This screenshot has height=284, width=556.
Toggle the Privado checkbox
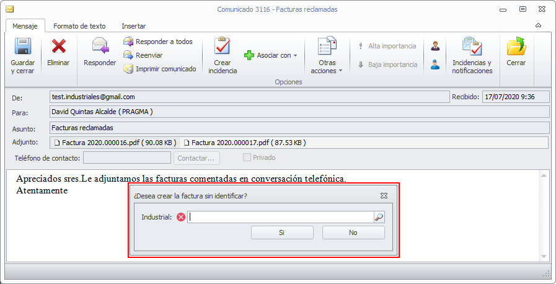pyautogui.click(x=247, y=158)
